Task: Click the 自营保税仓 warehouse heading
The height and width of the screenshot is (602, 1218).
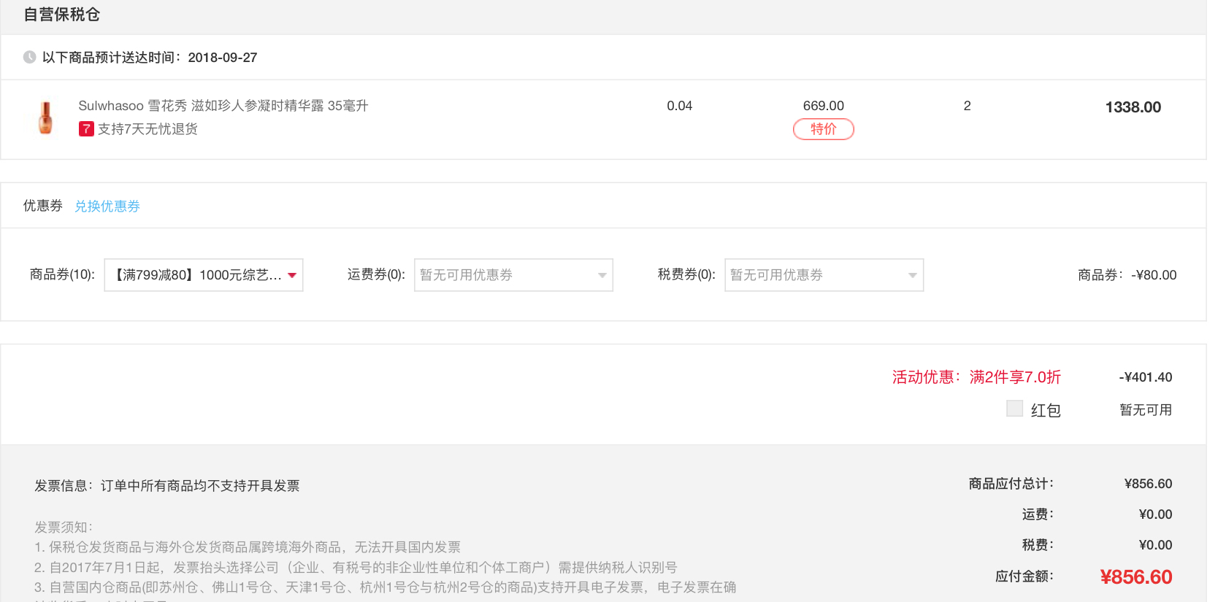Action: (61, 15)
